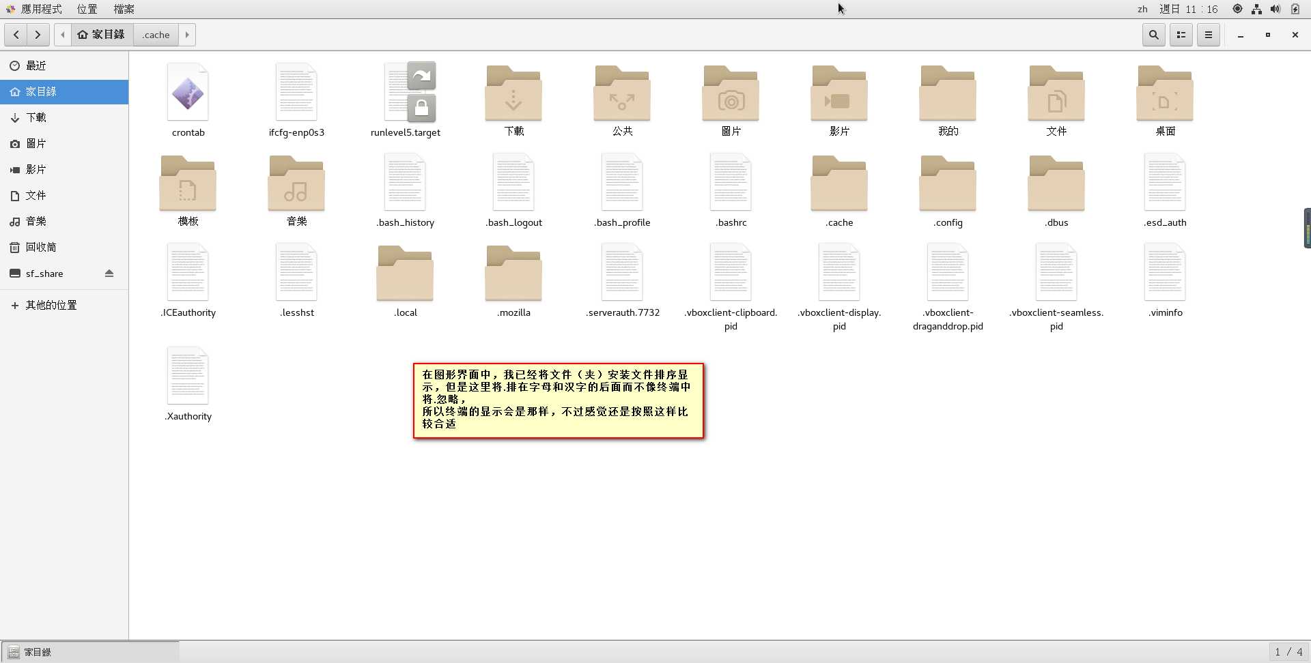This screenshot has height=663, width=1311.
Task: Select 家目錄 in the sidebar
Action: coord(64,91)
